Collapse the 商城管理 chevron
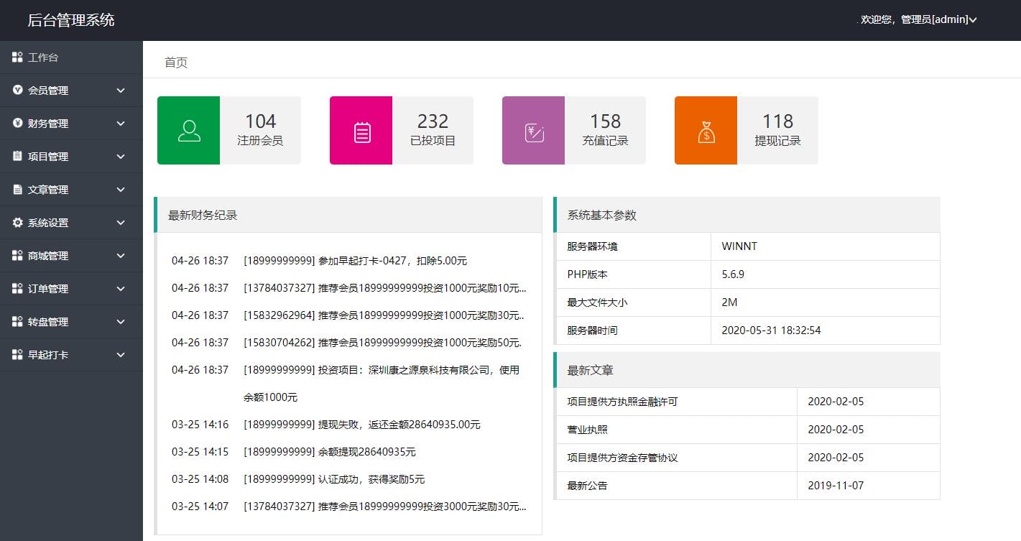Screen dimensions: 1021x541 pyautogui.click(x=120, y=255)
